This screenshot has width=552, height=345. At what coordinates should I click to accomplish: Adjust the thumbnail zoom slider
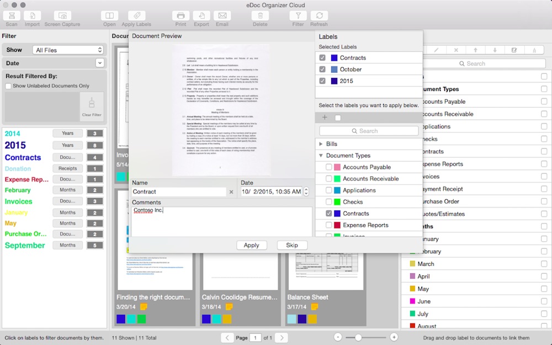(x=358, y=337)
